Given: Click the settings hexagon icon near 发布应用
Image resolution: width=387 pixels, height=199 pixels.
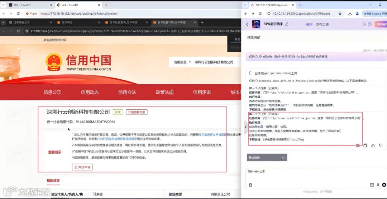Looking at the screenshot, I should [x=364, y=24].
